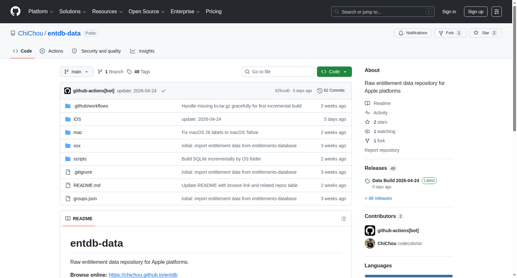Click the osx folder icon

pyautogui.click(x=68, y=146)
